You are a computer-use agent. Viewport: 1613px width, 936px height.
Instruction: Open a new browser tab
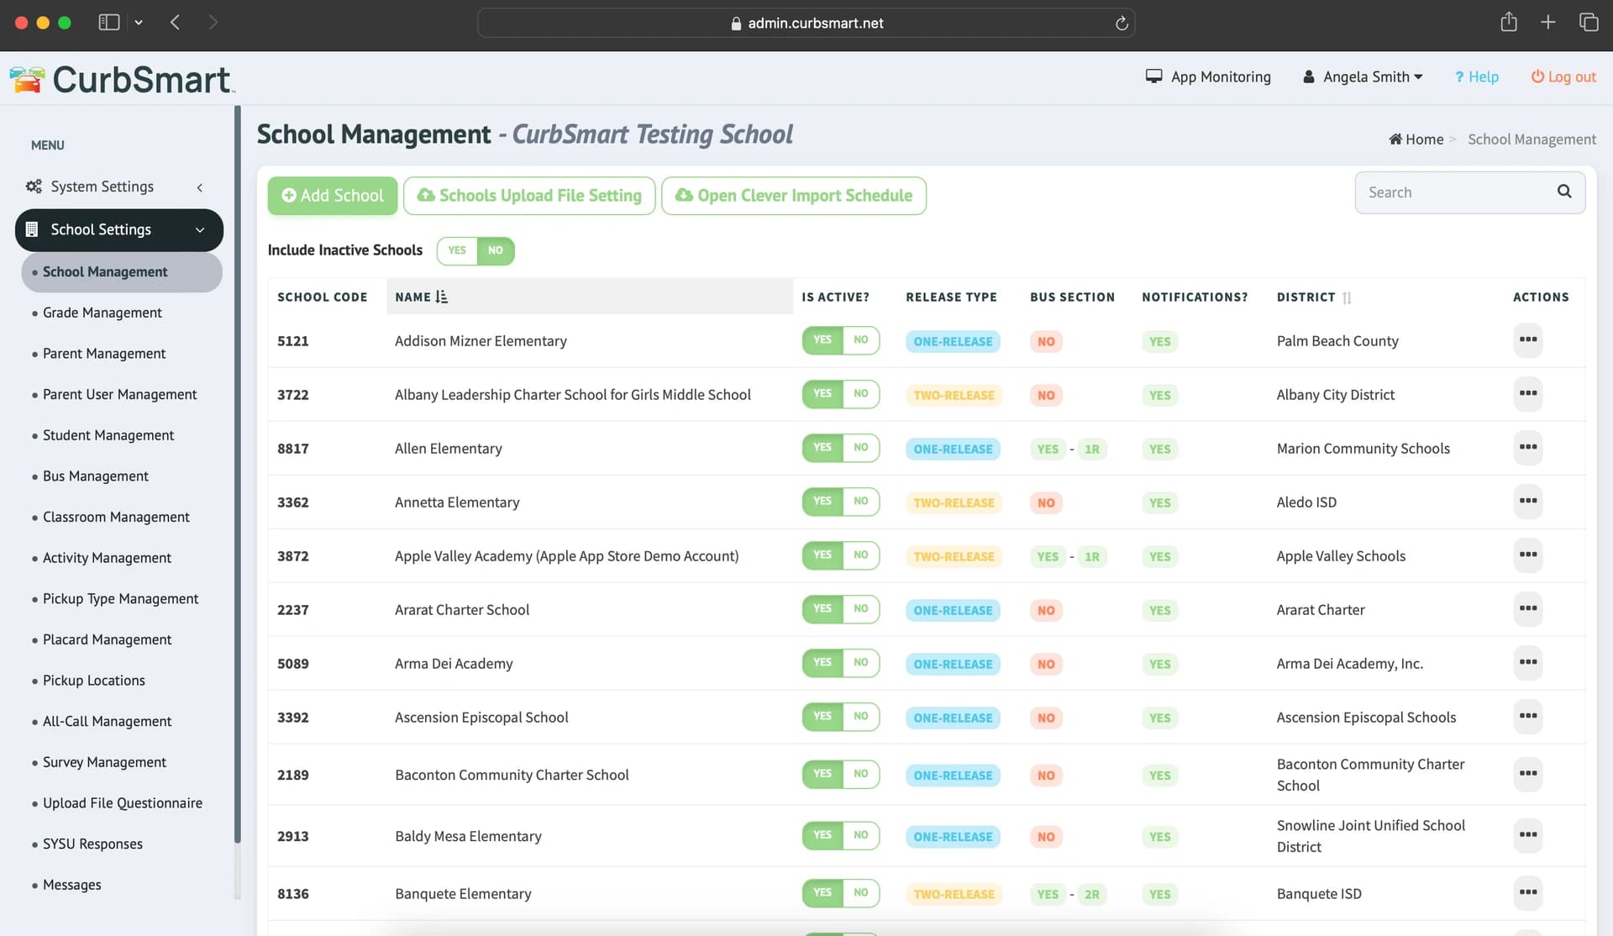click(x=1547, y=23)
